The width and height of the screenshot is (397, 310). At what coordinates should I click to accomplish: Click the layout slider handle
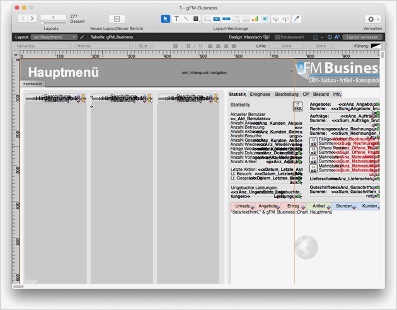coord(42,23)
